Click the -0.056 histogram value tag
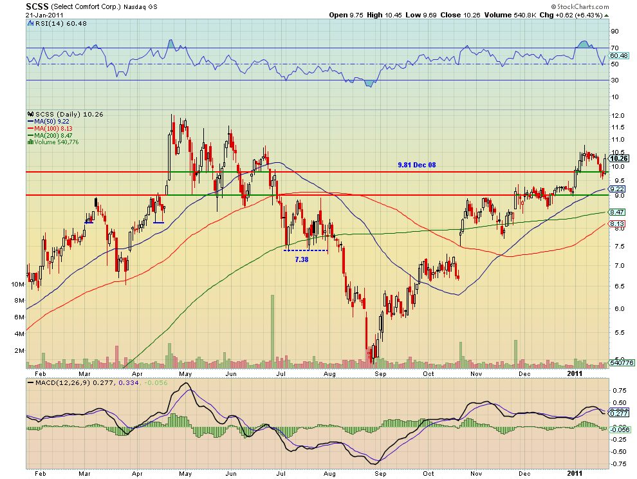The height and width of the screenshot is (479, 637). coord(620,430)
